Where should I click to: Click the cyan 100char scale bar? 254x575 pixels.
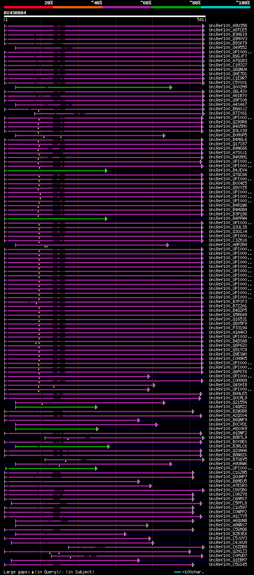pos(177,572)
